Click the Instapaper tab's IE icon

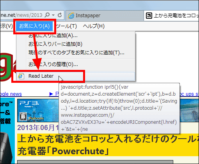tap(71, 16)
